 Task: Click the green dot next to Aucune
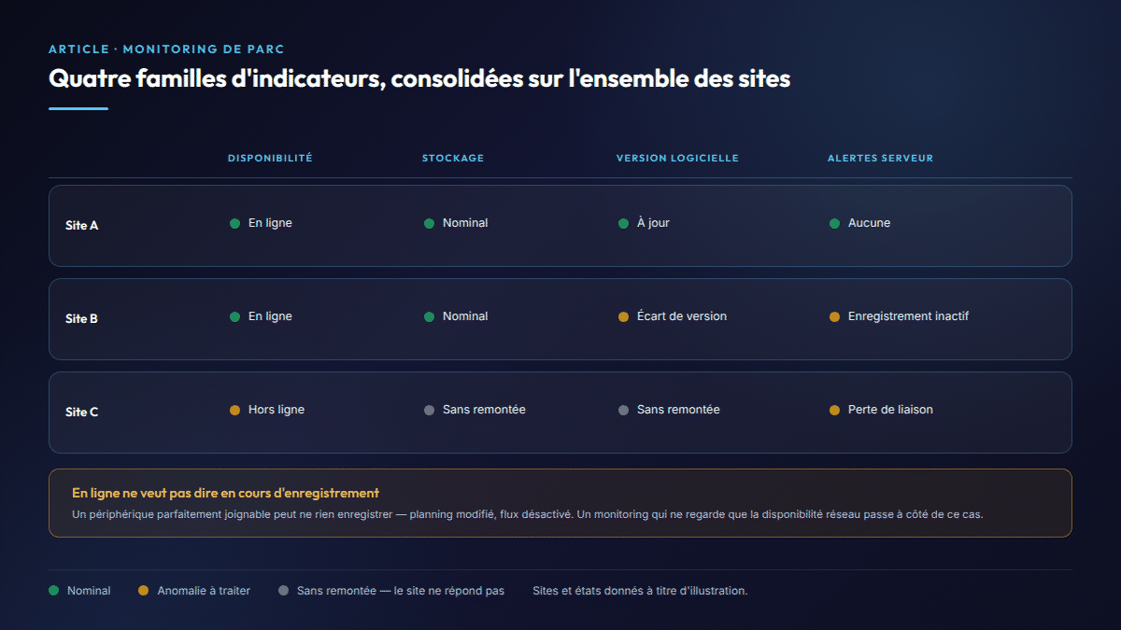(x=835, y=224)
